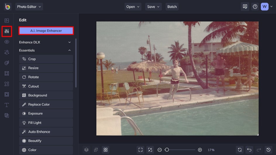The height and width of the screenshot is (155, 276).
Task: Select the Rotate tool
Action: [x=46, y=77]
